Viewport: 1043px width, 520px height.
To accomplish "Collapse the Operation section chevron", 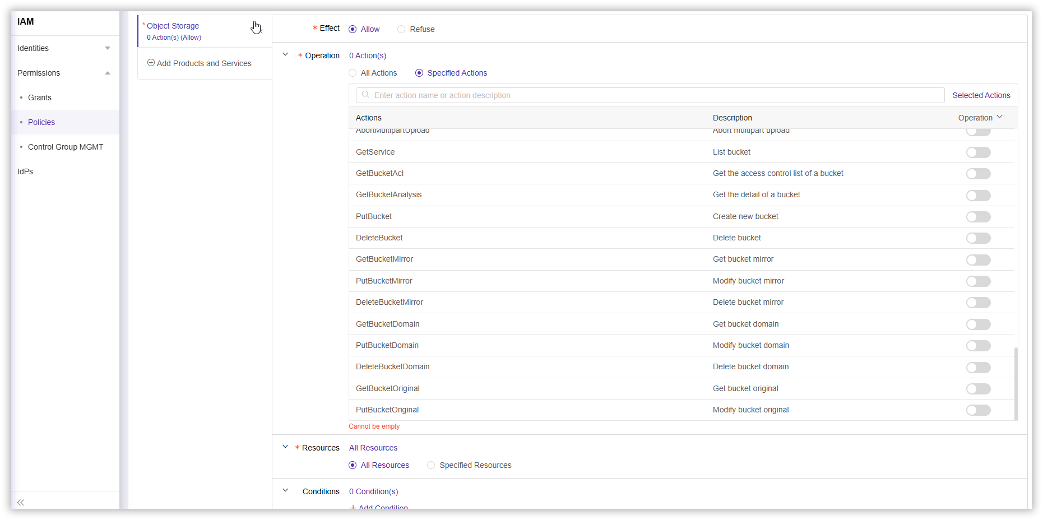I will pos(285,55).
